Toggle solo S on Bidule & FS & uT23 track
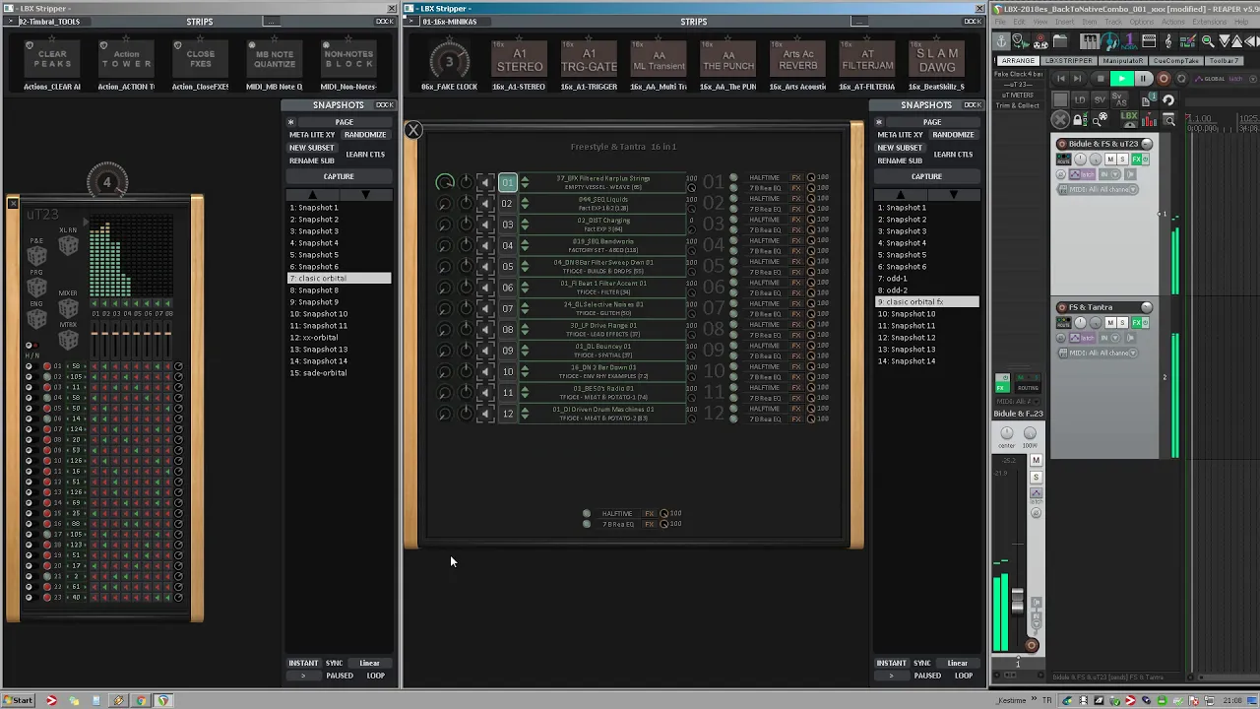The height and width of the screenshot is (709, 1260). click(1122, 159)
